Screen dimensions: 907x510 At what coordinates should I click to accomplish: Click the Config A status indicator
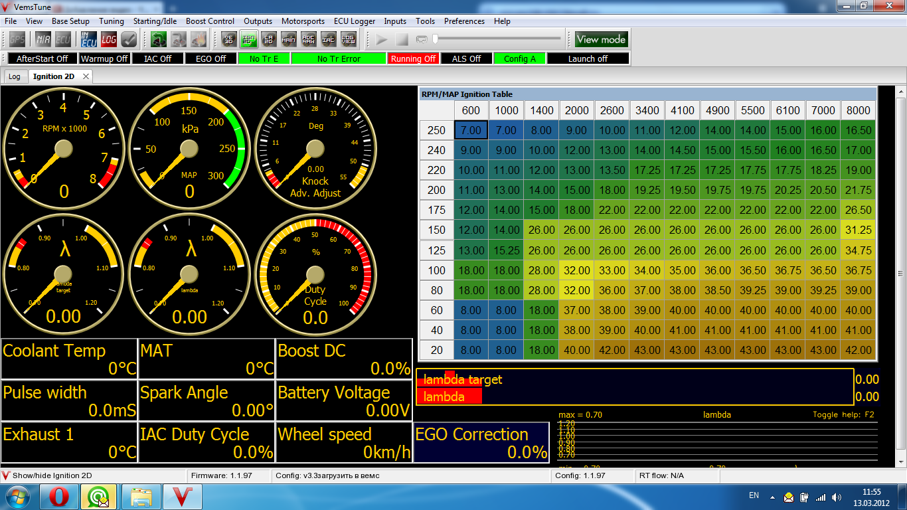519,58
